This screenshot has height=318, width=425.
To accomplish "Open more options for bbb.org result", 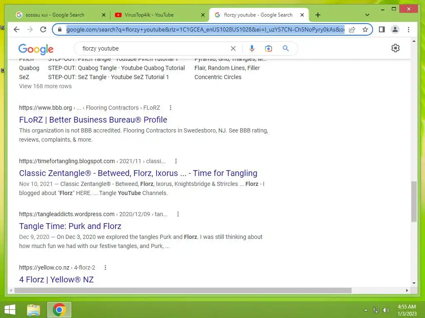I will tap(171, 108).
